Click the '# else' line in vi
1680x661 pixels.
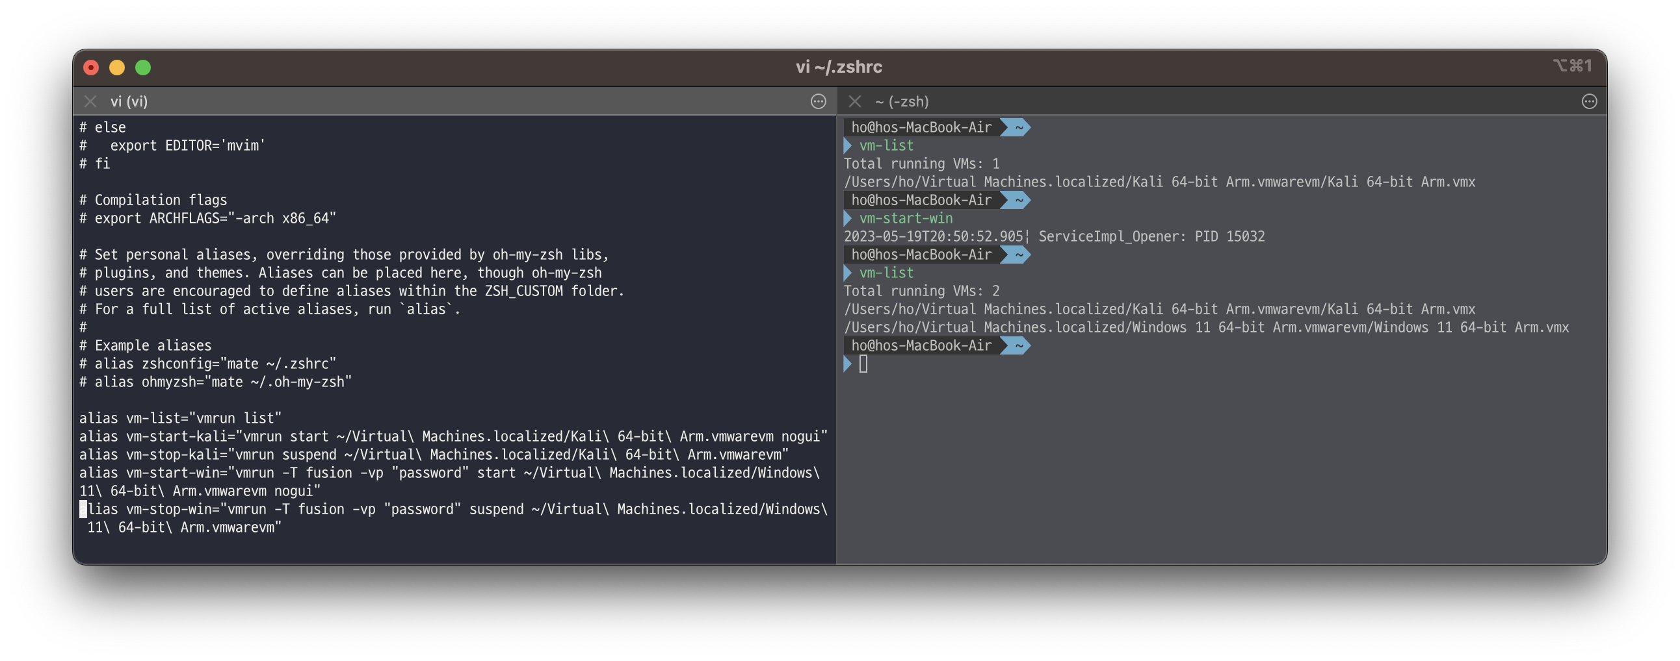coord(102,127)
